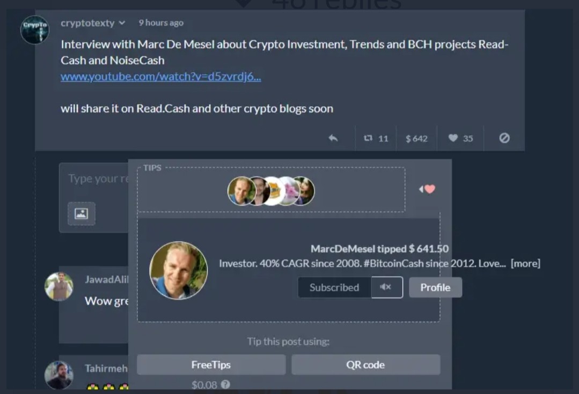Click the block icon on the post

[504, 138]
